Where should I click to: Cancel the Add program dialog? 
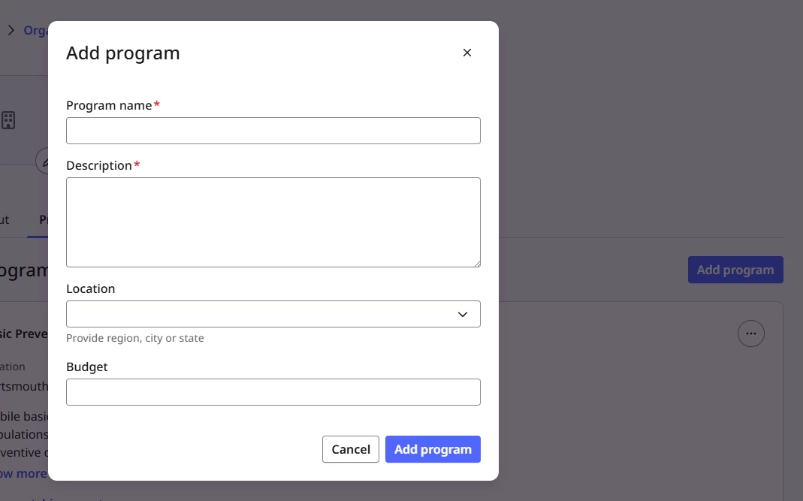coord(350,449)
